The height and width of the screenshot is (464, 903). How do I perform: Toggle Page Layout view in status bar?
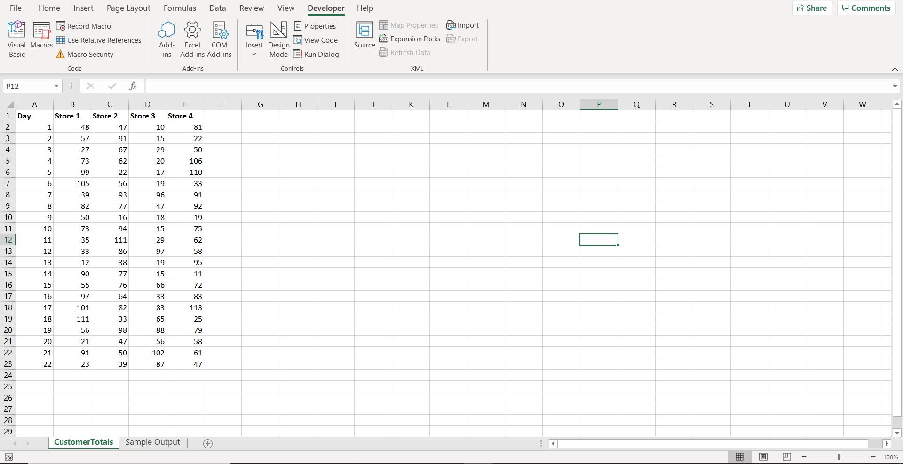coord(763,456)
